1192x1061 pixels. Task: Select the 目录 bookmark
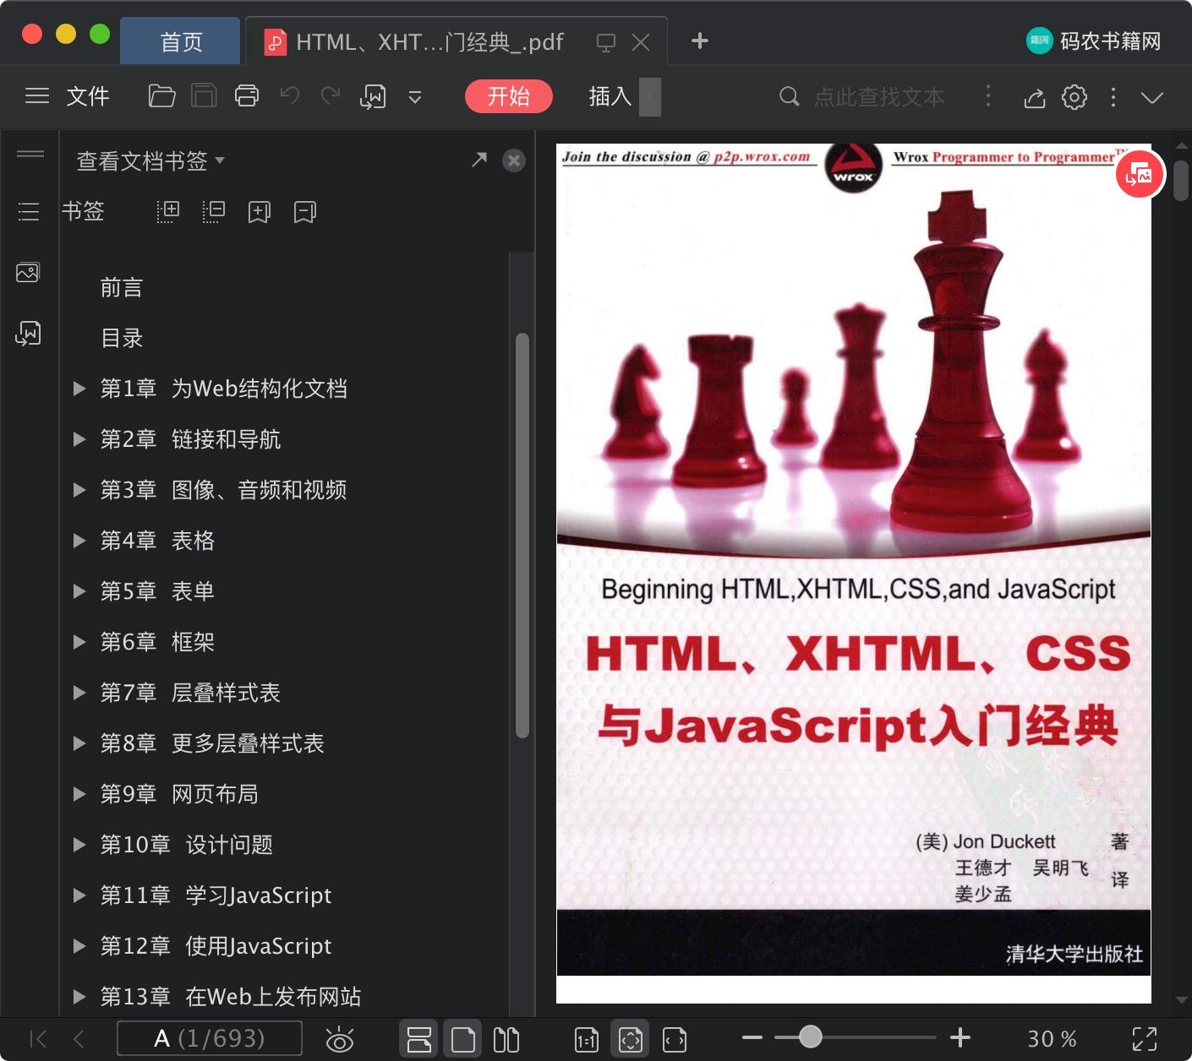click(122, 338)
